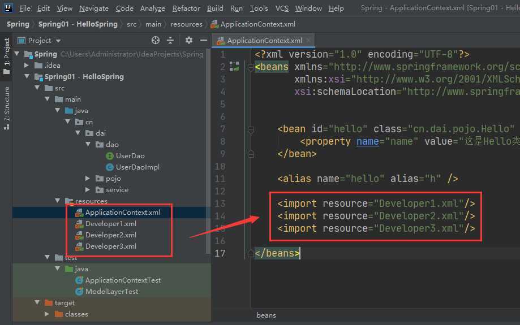Click fold end marker at line 9

[x=251, y=154]
